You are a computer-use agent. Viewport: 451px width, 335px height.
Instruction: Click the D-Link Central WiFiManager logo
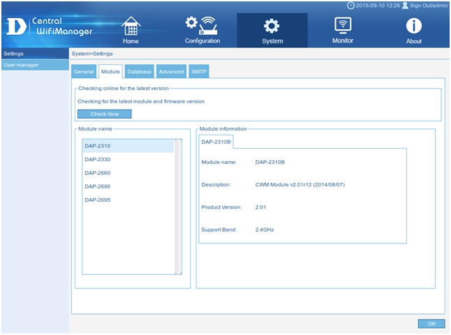[47, 27]
